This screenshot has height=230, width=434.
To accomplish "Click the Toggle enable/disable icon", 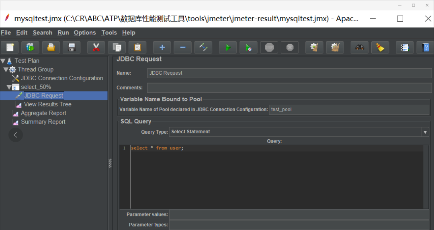I will [x=203, y=47].
